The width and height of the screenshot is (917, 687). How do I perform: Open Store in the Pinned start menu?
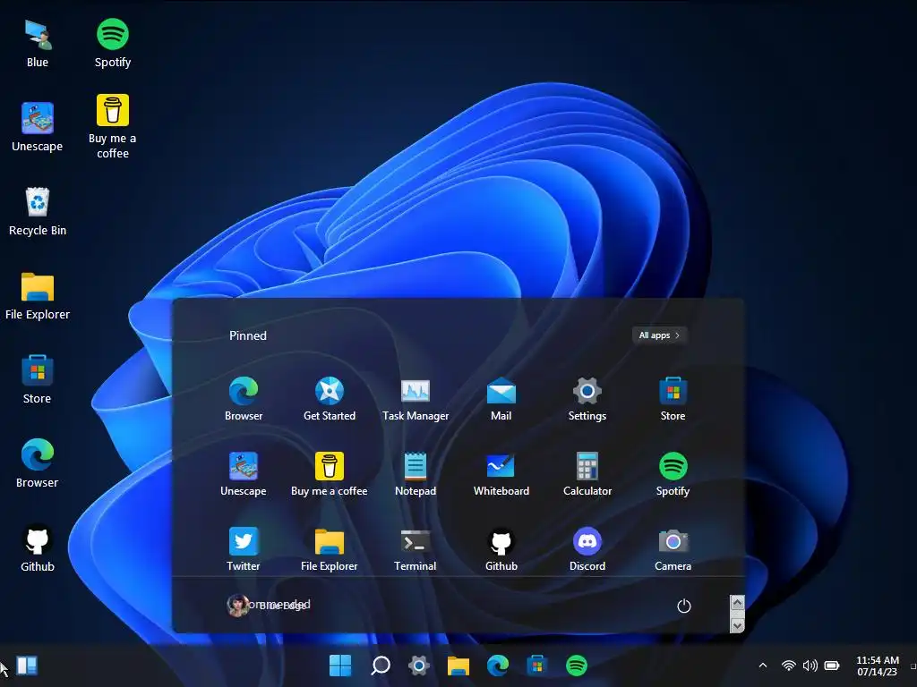(x=673, y=400)
